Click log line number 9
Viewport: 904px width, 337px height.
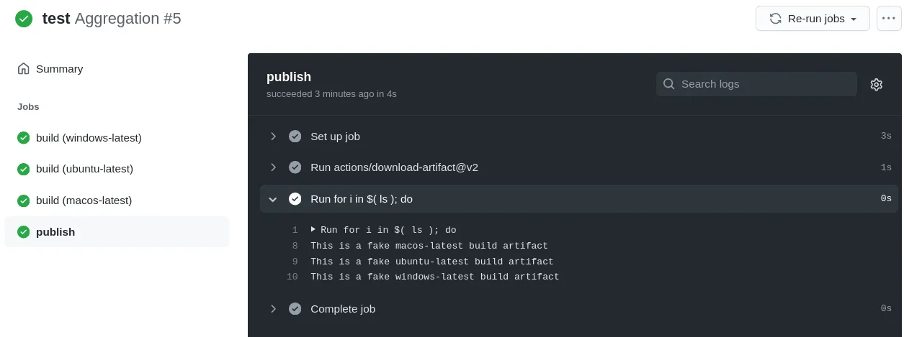pos(295,262)
